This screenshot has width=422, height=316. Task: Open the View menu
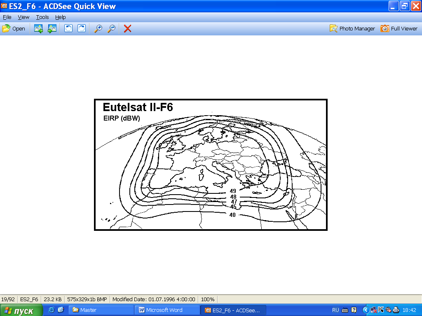tap(23, 17)
